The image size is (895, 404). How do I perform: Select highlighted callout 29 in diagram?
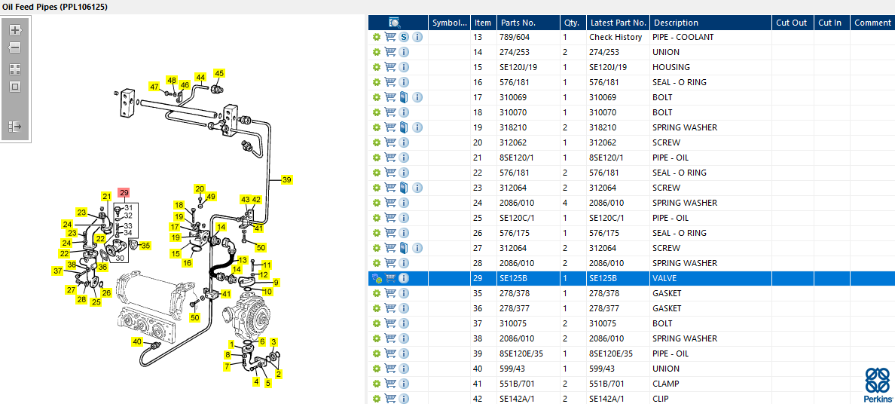(x=124, y=192)
